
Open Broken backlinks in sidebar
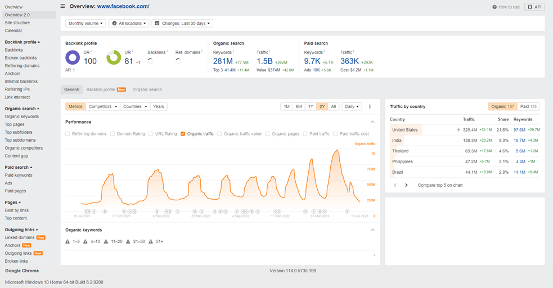tap(21, 58)
